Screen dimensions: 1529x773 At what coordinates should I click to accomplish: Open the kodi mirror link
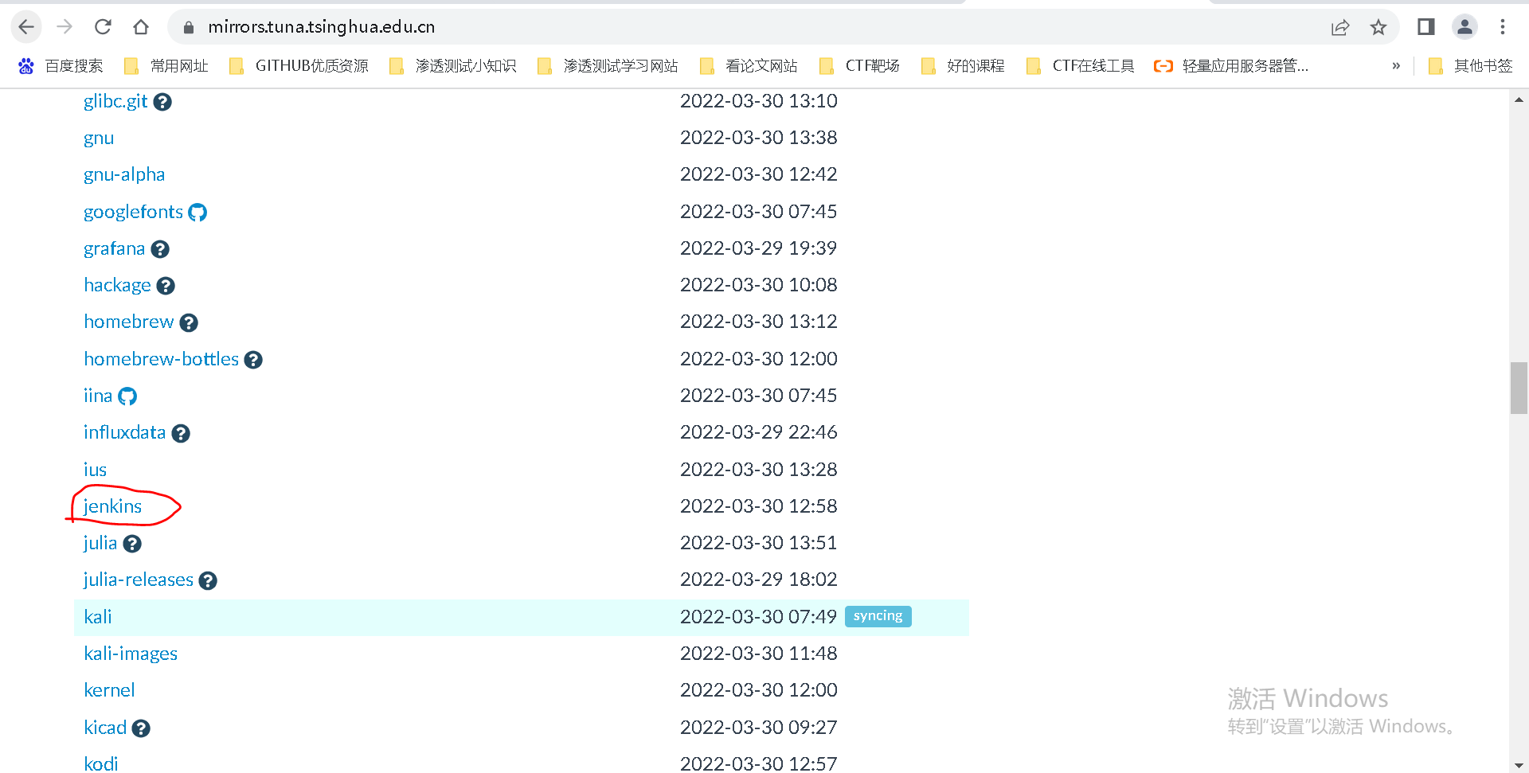point(100,763)
